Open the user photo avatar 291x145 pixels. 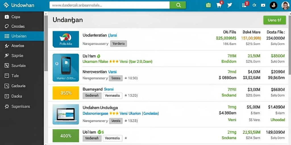285,6
